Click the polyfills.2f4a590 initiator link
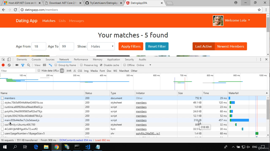 pos(148,133)
